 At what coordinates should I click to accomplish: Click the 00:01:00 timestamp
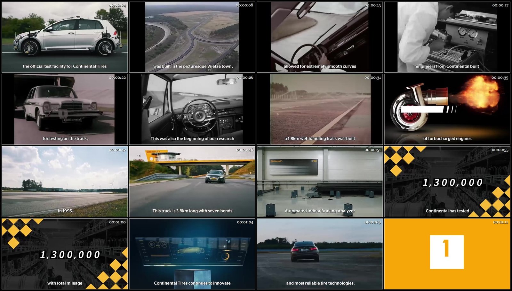click(117, 222)
